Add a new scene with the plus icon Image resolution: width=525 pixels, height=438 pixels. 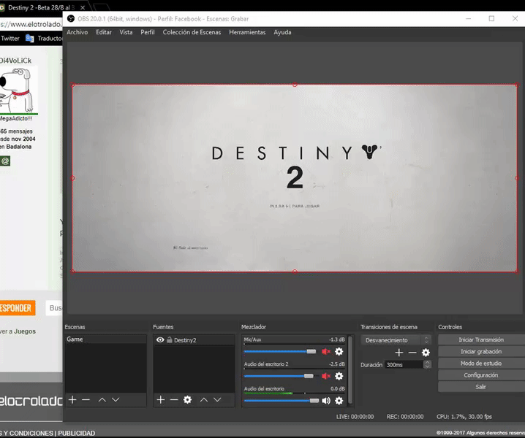[72, 400]
